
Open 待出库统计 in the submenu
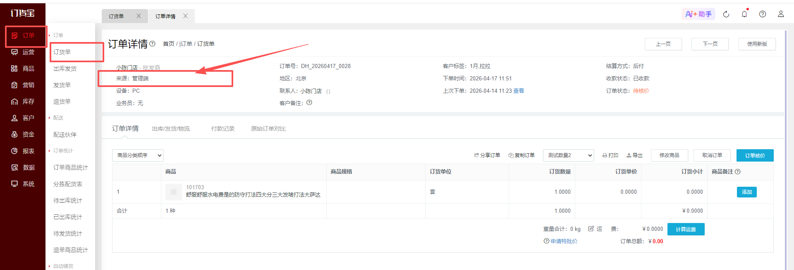(68, 201)
